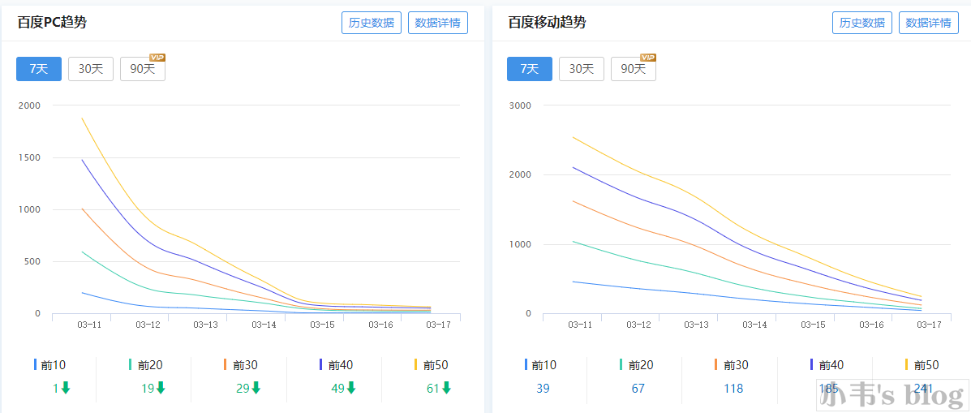This screenshot has height=413, width=971.
Task: Toggle 前20 legend in PC trend chart
Action: coord(145,365)
